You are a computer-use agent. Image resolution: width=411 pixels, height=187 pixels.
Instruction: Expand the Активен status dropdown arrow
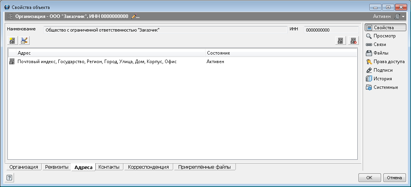coord(404,17)
